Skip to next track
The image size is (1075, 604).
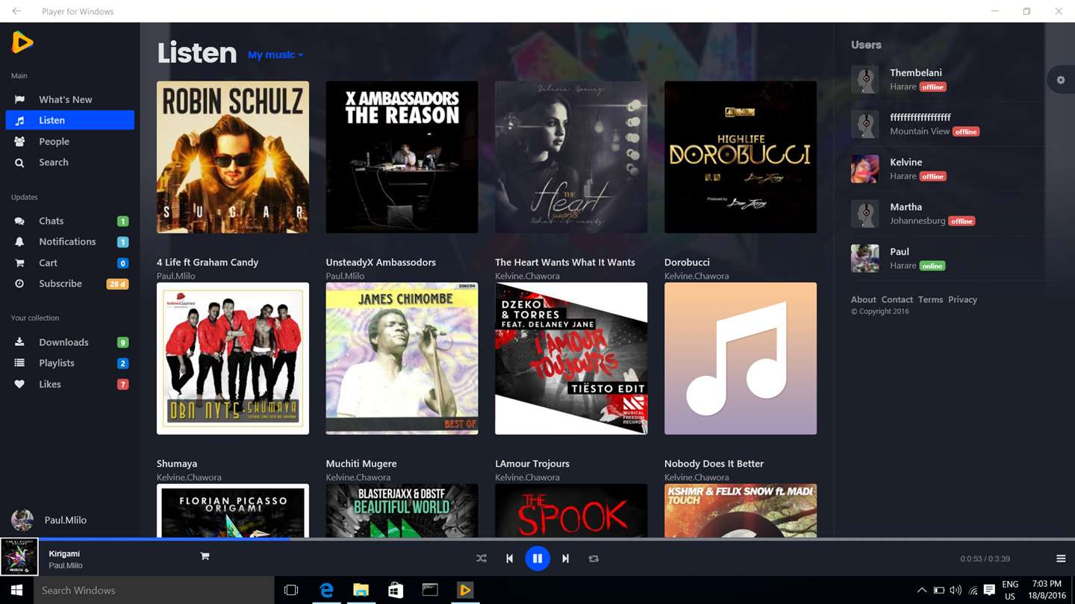tap(565, 559)
